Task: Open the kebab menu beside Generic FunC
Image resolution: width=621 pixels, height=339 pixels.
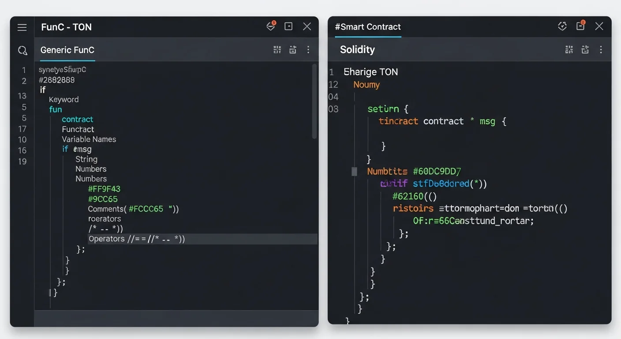Action: (x=308, y=50)
